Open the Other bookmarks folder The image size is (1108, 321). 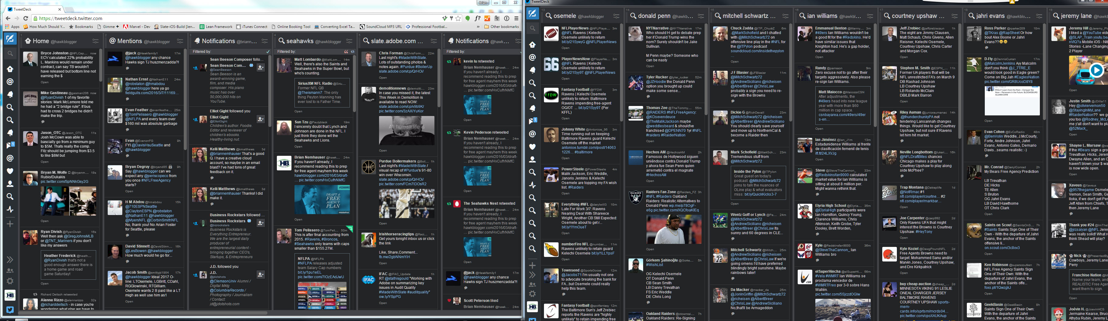click(x=502, y=27)
